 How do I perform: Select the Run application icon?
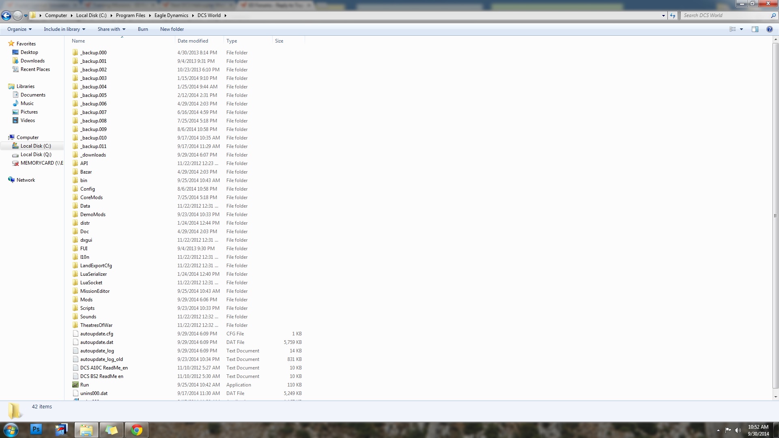tap(75, 385)
